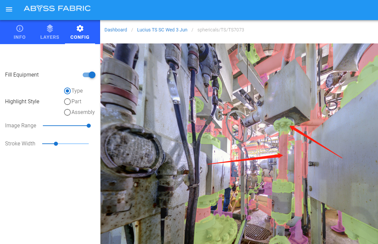The height and width of the screenshot is (244, 378).
Task: Select the green flange at the arrow tip
Action: pos(284,126)
